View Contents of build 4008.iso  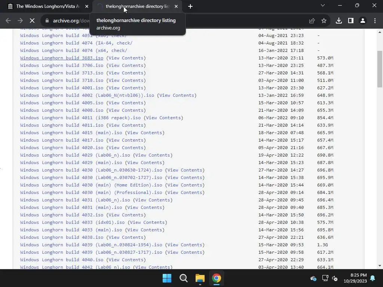(x=126, y=110)
